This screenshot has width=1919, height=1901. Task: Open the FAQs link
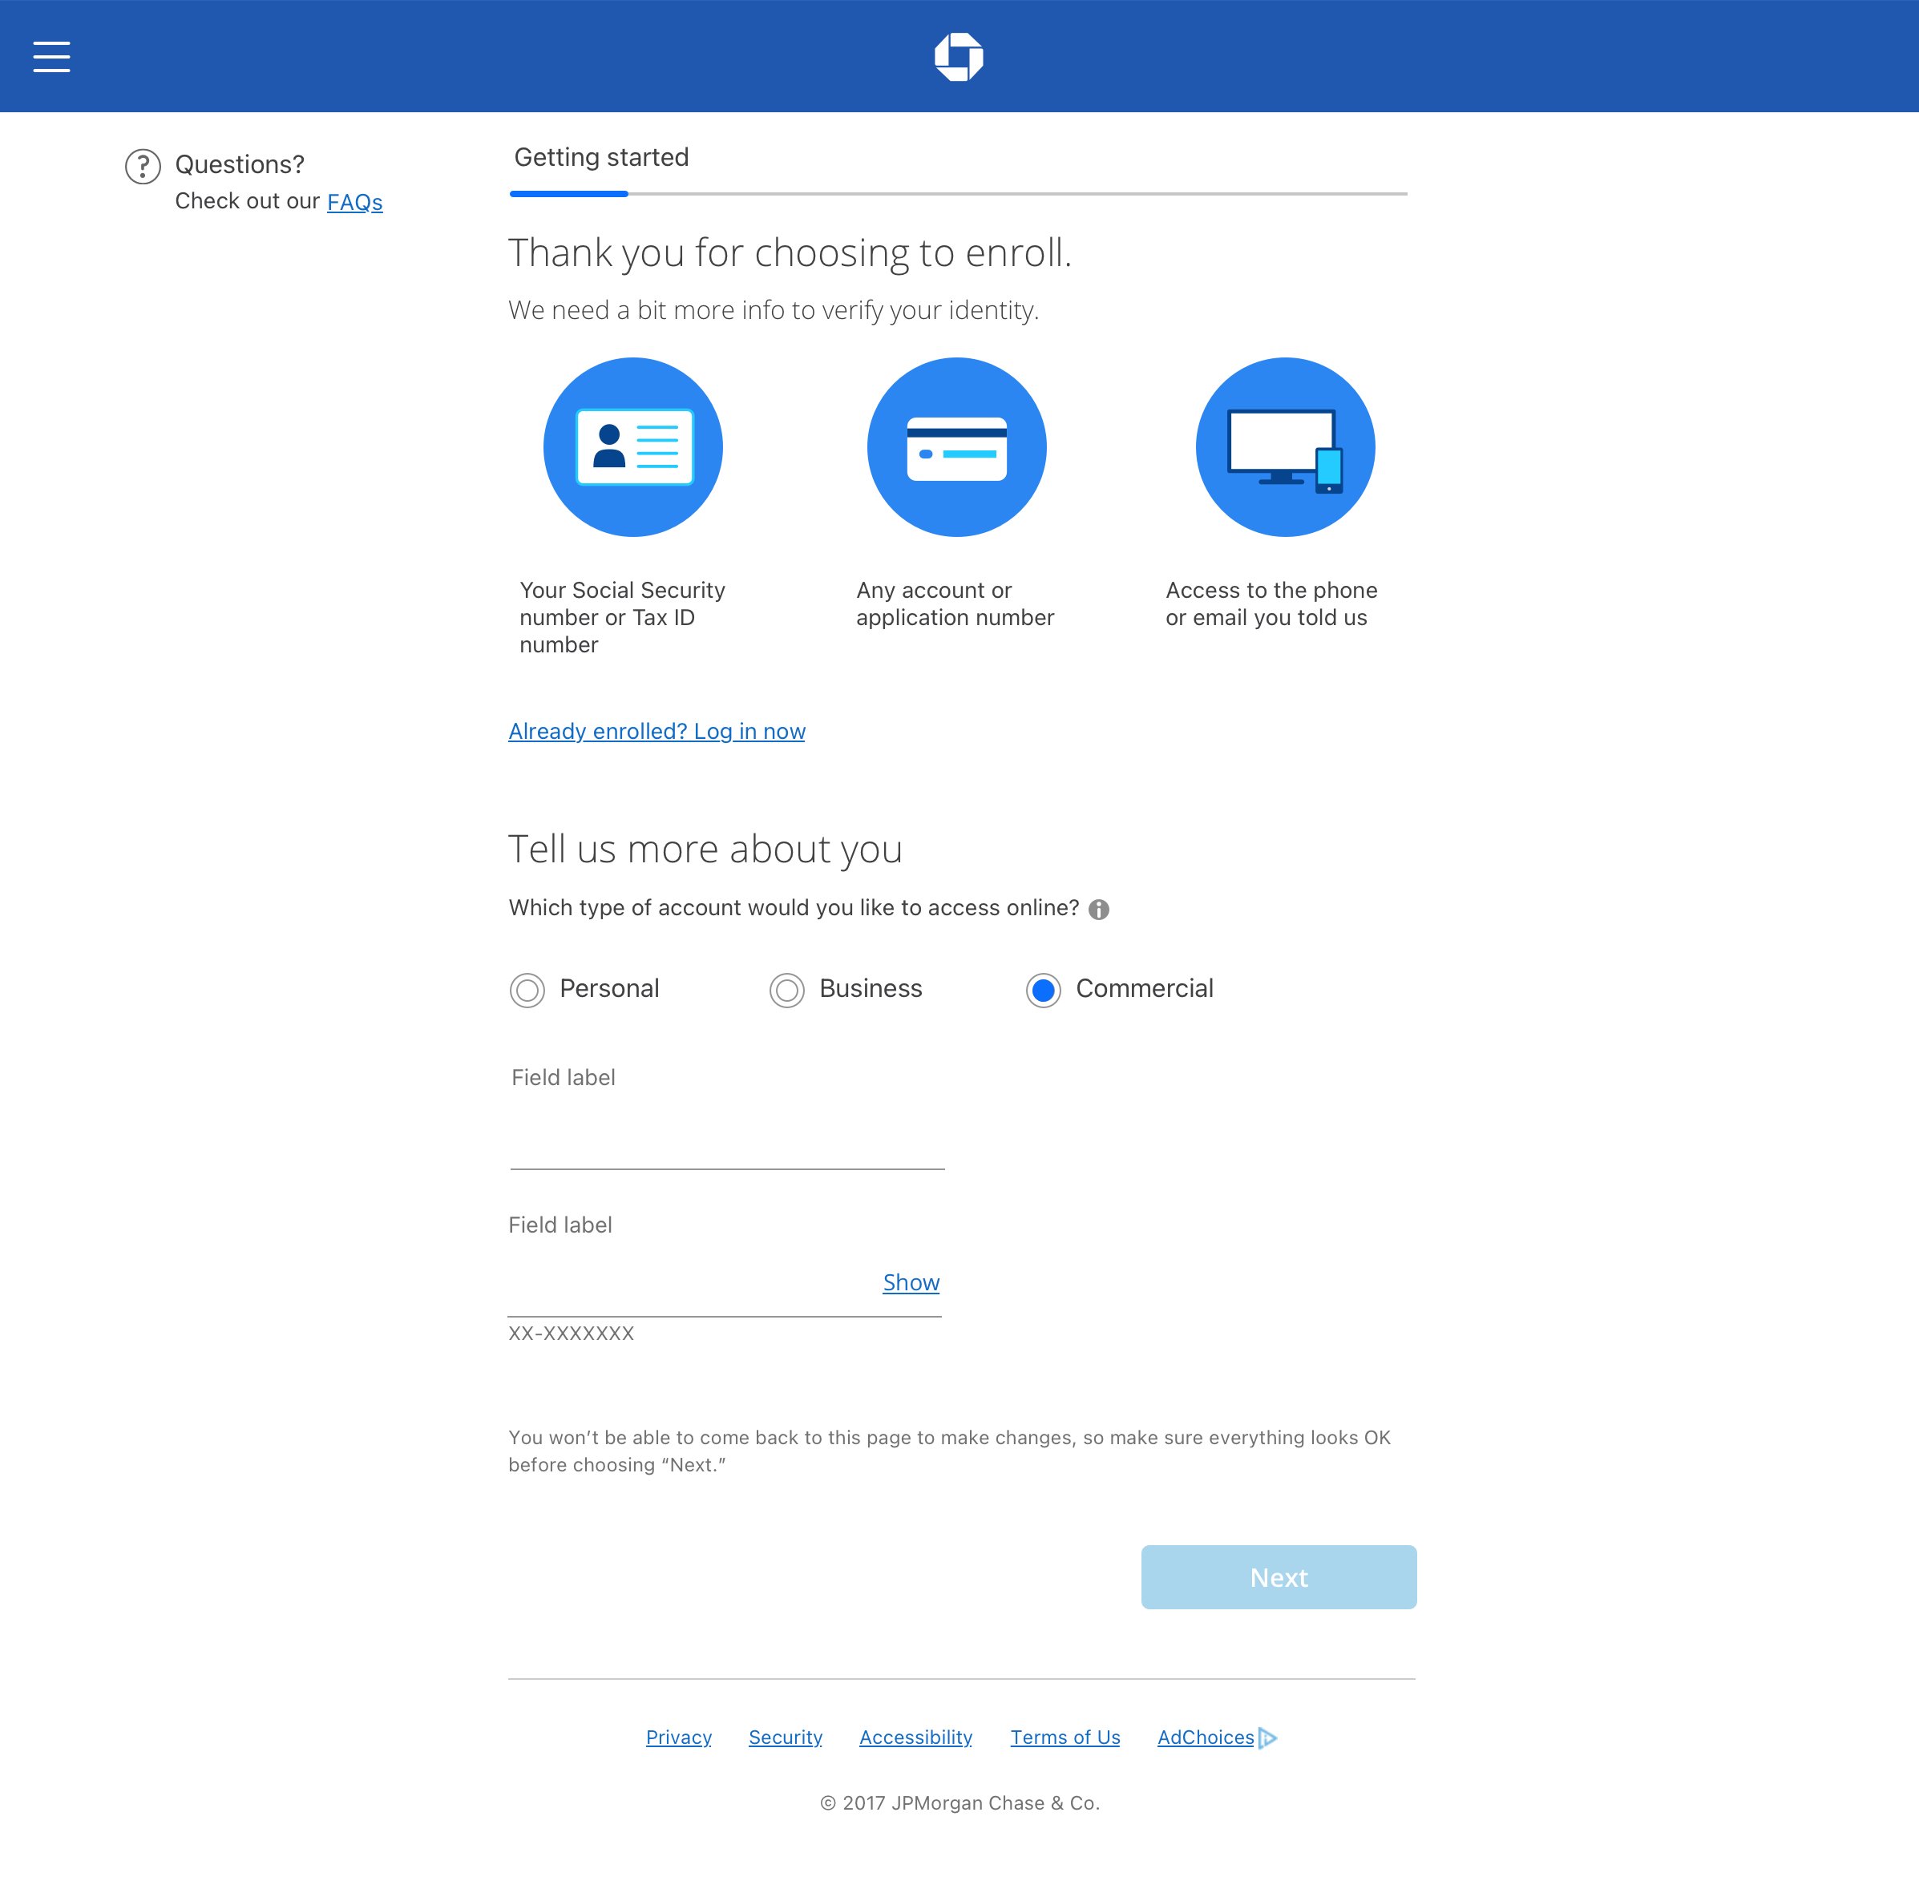[x=354, y=203]
